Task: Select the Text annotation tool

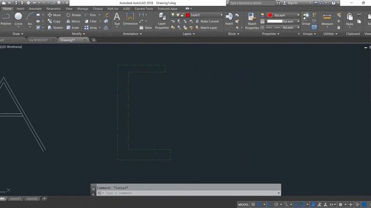Action: (x=117, y=19)
